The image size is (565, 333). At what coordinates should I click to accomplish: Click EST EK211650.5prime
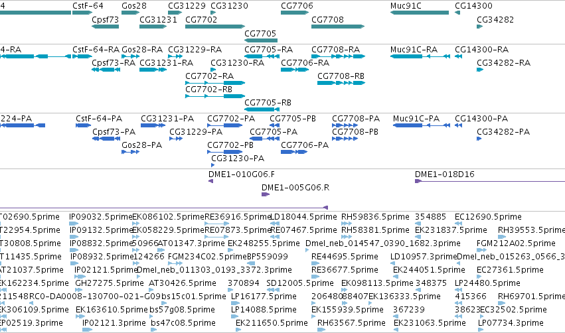click(x=238, y=330)
